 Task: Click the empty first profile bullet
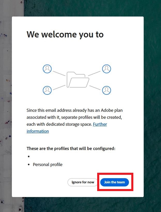29,156
